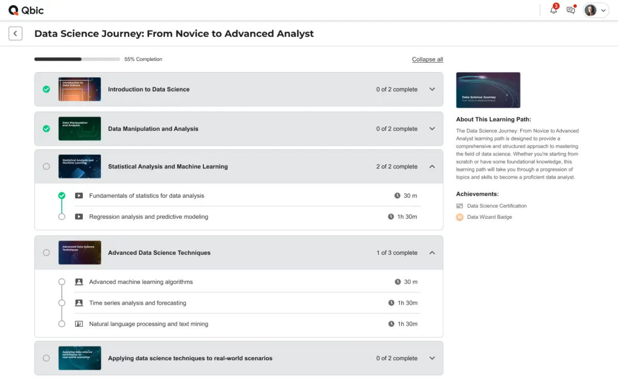Click the Data Science Journey path thumbnail
Screen dimensions: 618x386
(488, 90)
